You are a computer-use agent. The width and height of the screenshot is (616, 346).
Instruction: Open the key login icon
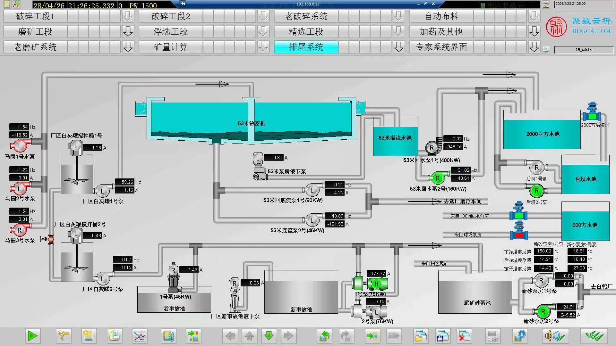click(63, 336)
